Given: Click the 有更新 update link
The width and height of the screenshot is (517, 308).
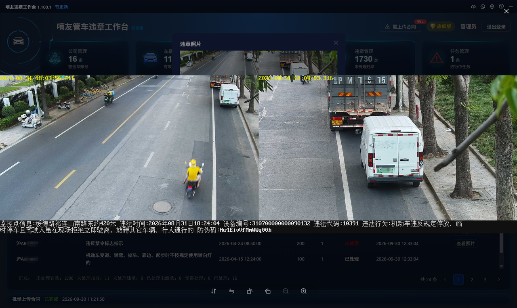Looking at the screenshot, I should click(61, 7).
